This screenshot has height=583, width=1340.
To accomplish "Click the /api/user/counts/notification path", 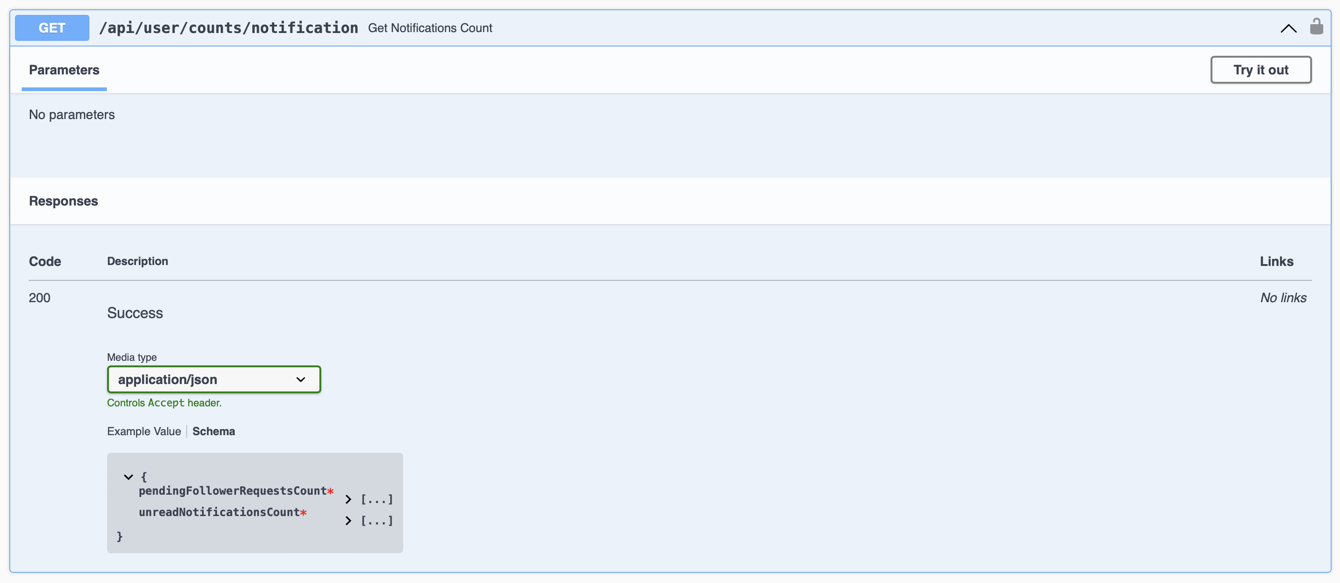I will [228, 28].
